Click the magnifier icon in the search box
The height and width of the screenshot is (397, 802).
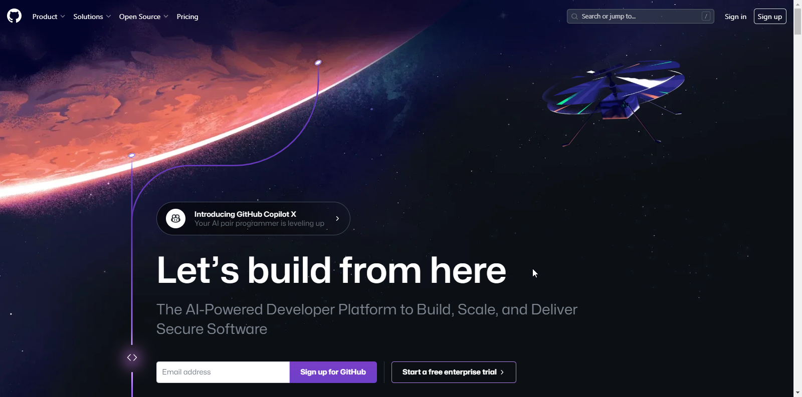pyautogui.click(x=574, y=17)
